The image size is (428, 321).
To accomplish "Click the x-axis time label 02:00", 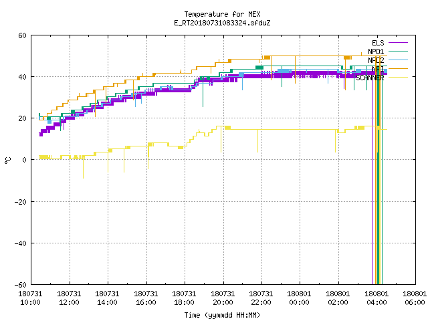I will coord(338,302).
